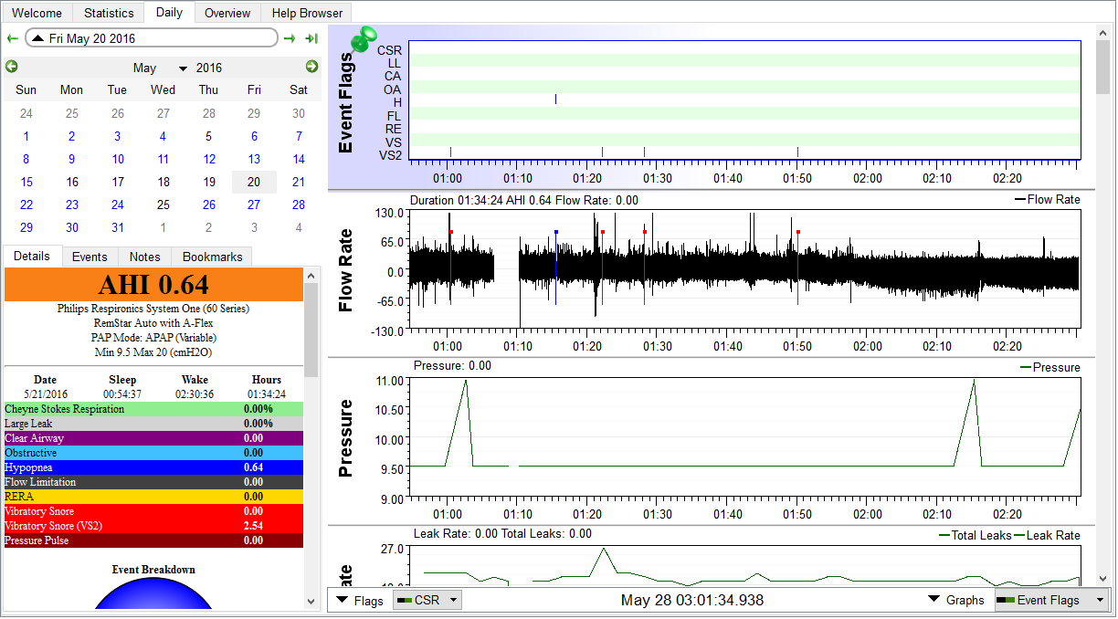Click the Total Leaks legend entry

[x=975, y=535]
